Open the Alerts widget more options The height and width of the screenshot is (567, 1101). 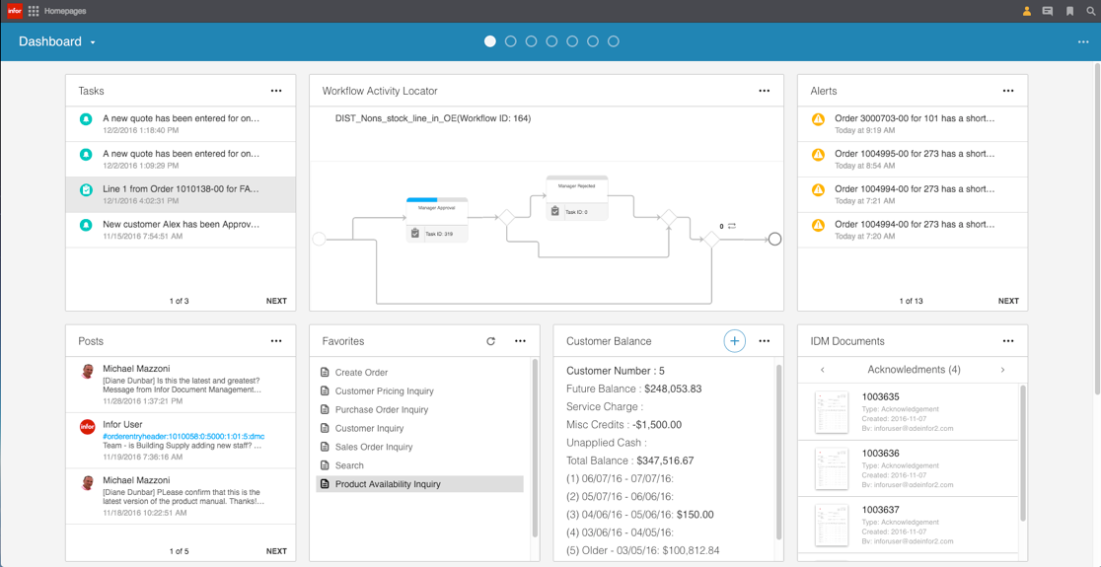click(x=1007, y=91)
